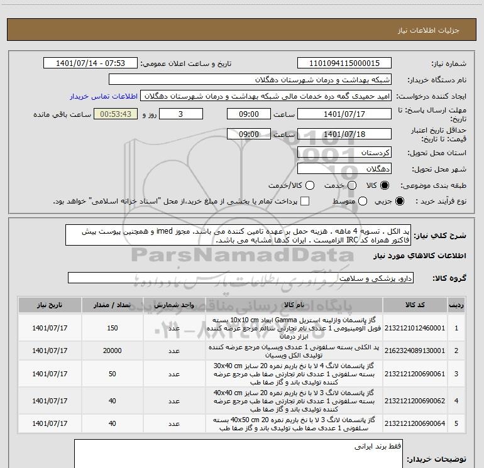
Task: Click the ردیف column header
Action: tap(456, 305)
